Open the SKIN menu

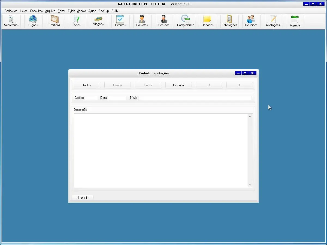click(115, 11)
